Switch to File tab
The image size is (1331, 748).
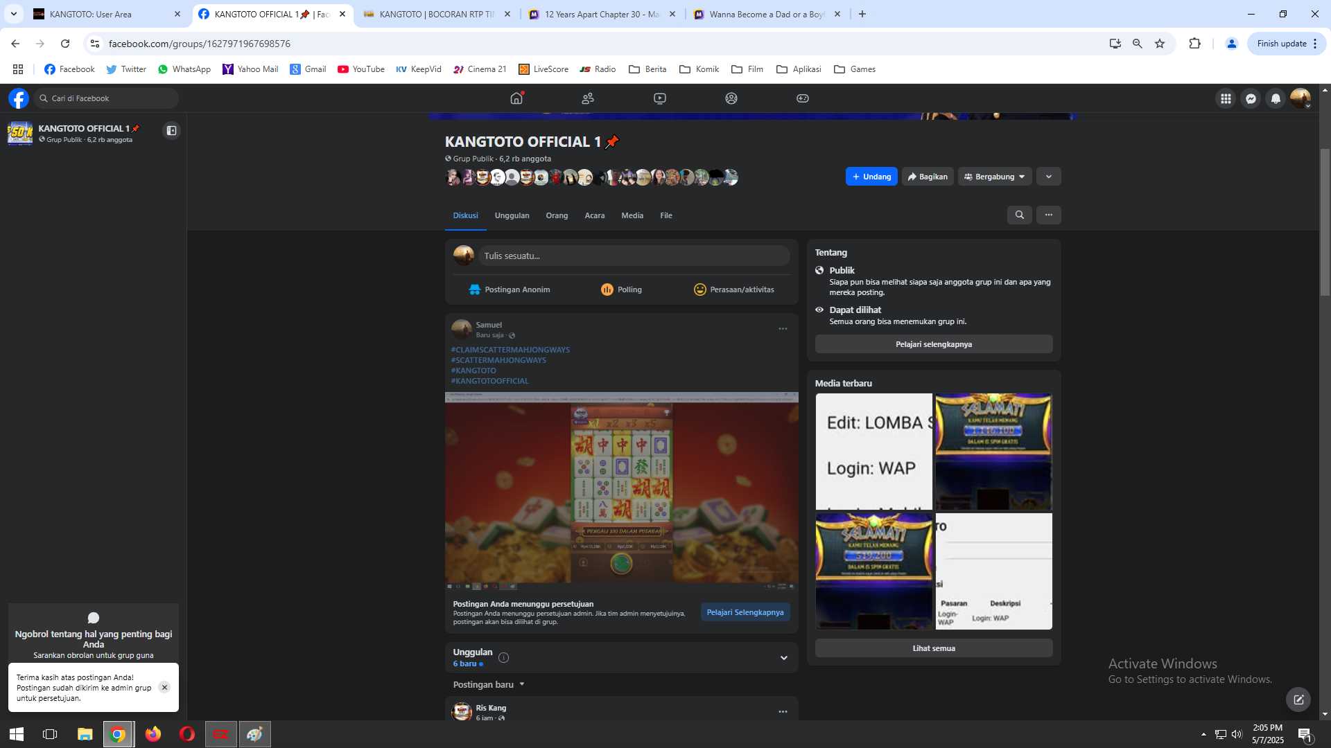[x=665, y=215]
